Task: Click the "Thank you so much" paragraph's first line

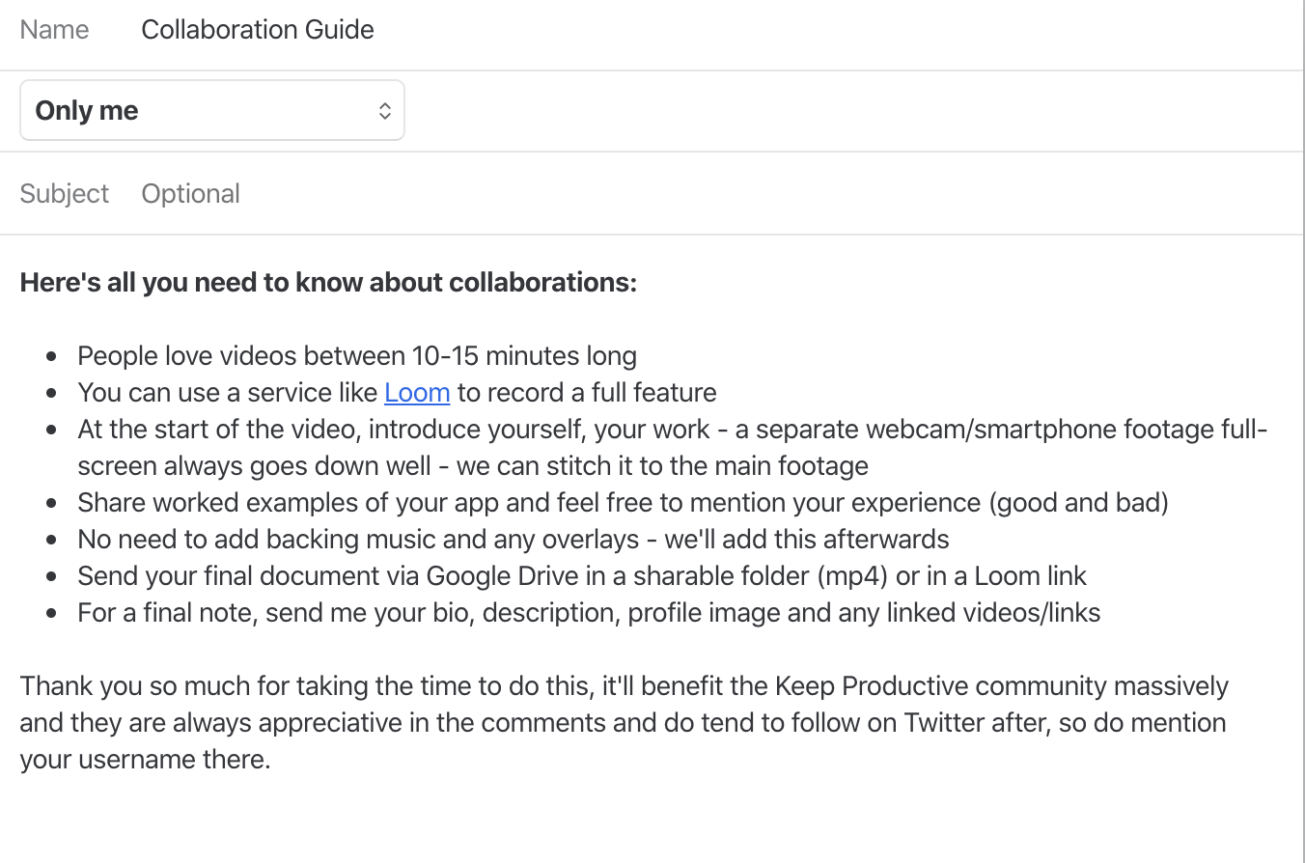Action: [624, 686]
